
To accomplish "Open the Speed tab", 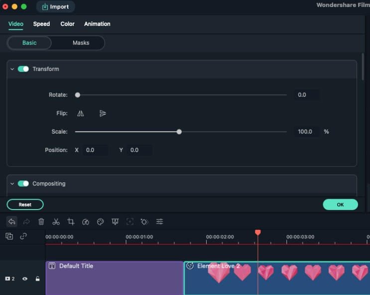I will click(41, 24).
